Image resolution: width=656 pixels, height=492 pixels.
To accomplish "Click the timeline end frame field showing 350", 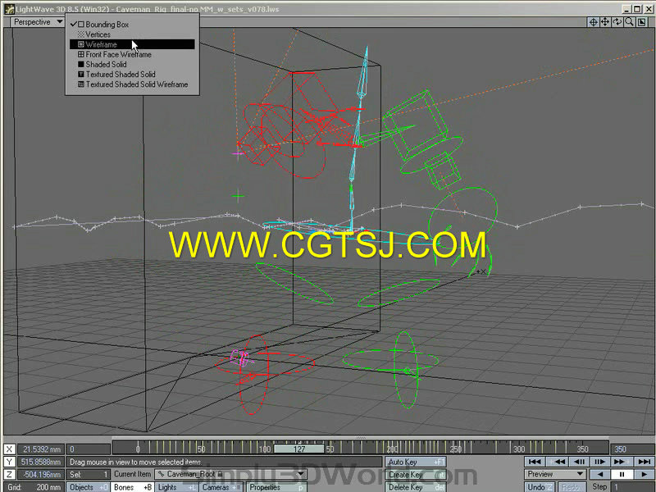I will tap(631, 449).
